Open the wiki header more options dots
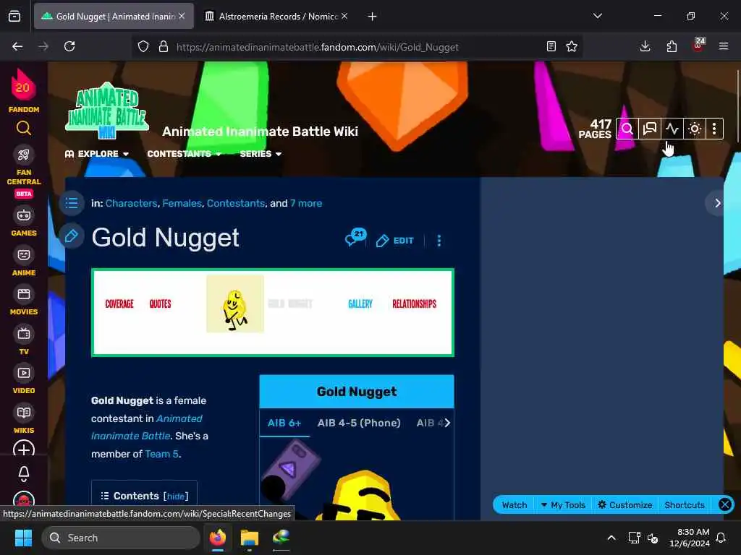Screen dimensions: 741x555 pos(714,129)
